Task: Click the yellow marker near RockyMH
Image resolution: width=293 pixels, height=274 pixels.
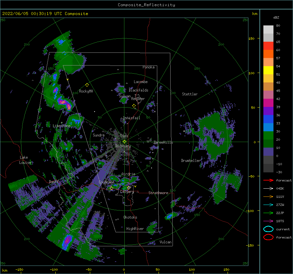Action: (x=87, y=85)
